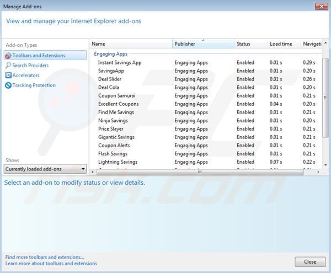The height and width of the screenshot is (273, 331).
Task: Sort by the Load time column header
Action: click(284, 44)
